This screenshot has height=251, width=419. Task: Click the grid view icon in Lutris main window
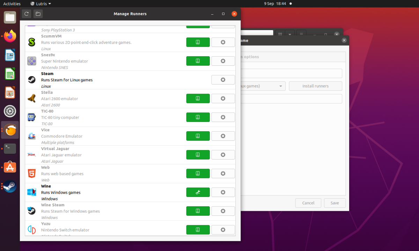click(x=280, y=34)
